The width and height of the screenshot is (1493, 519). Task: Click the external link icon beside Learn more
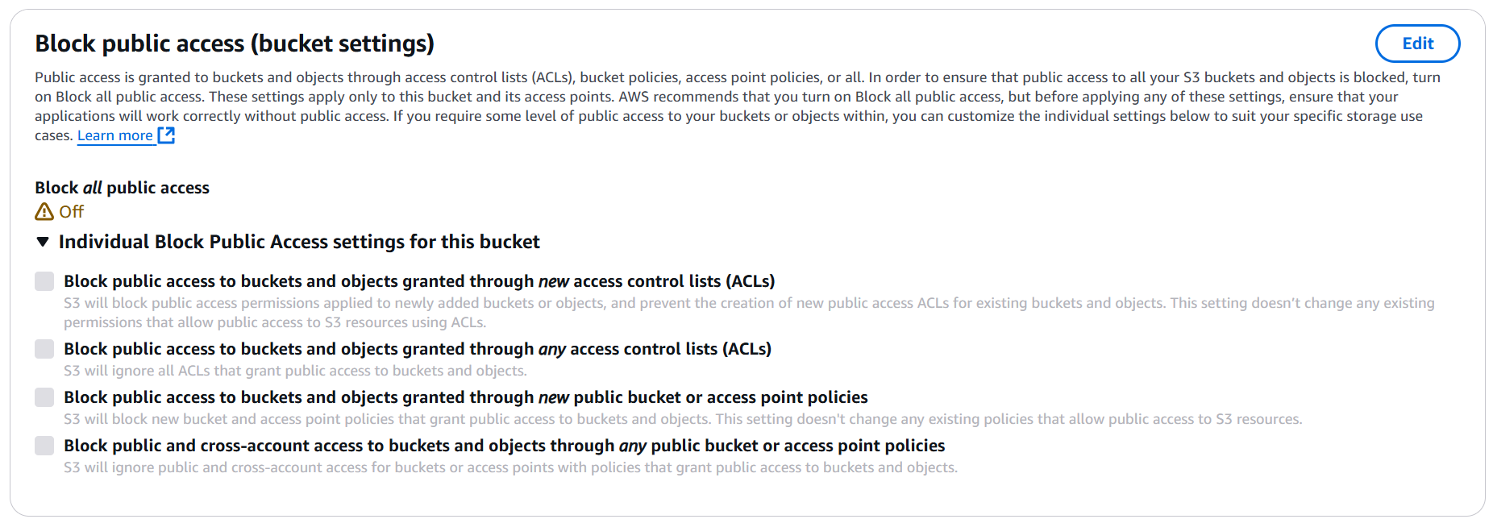166,135
